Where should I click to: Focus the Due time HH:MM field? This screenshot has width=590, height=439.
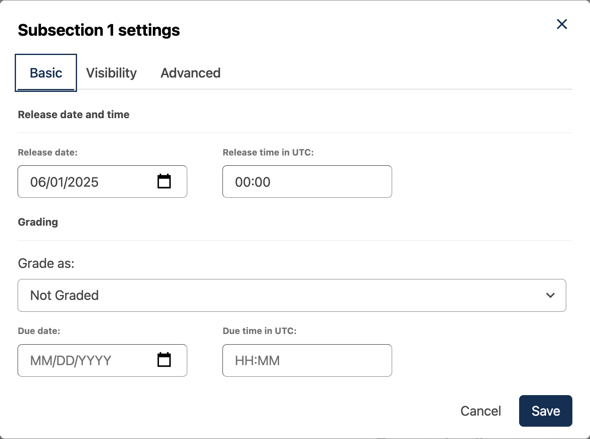[307, 360]
